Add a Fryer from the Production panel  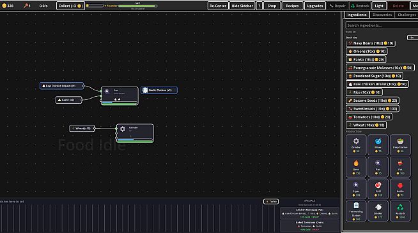click(x=356, y=188)
